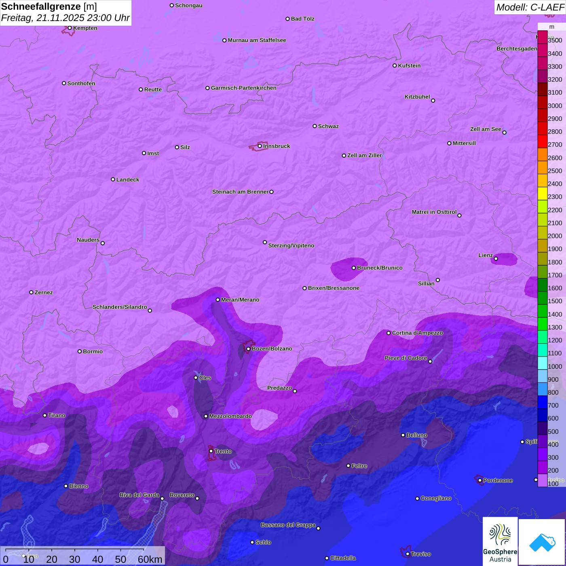The image size is (566, 566).
Task: Click the 'Brixen/Bressanone' label
Action: (x=334, y=288)
